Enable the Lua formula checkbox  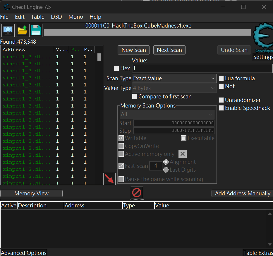pos(221,78)
